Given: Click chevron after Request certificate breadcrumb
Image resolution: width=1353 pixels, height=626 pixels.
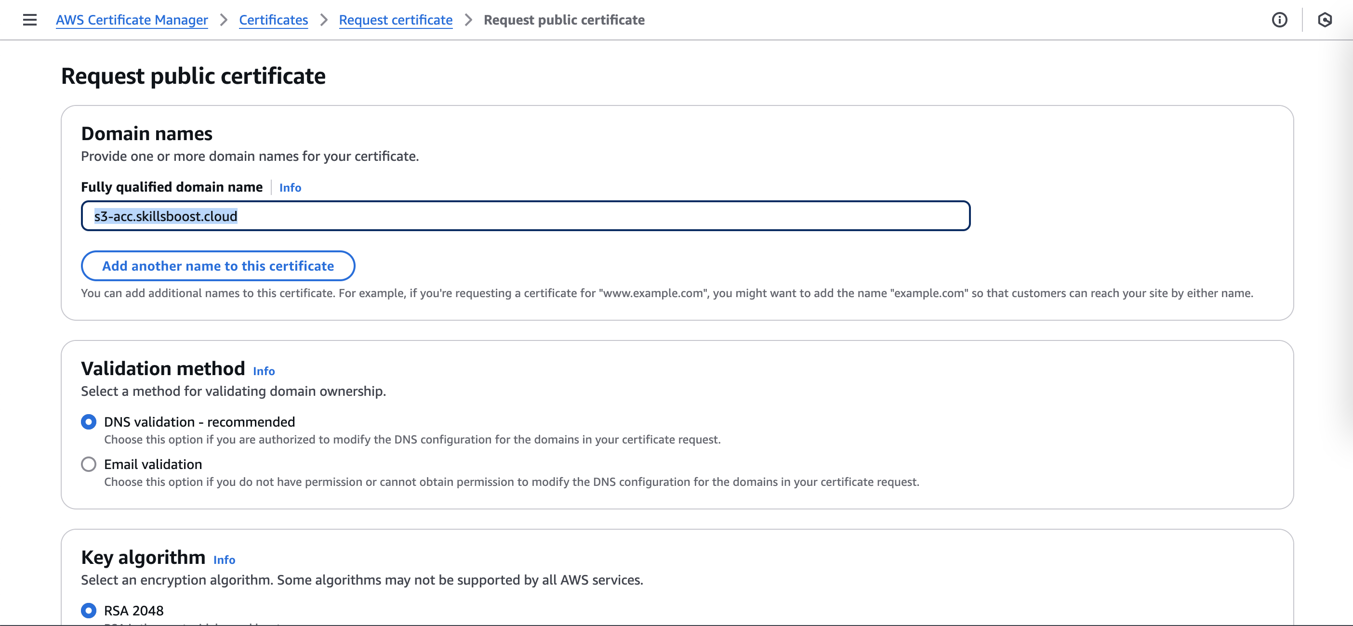Looking at the screenshot, I should (x=468, y=20).
